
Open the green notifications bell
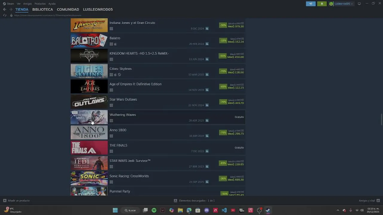322,4
